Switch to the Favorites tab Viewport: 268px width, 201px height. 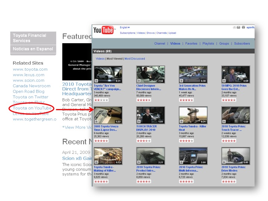tap(191, 44)
